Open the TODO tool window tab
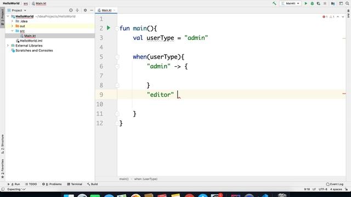Image resolution: width=351 pixels, height=197 pixels. 31,184
